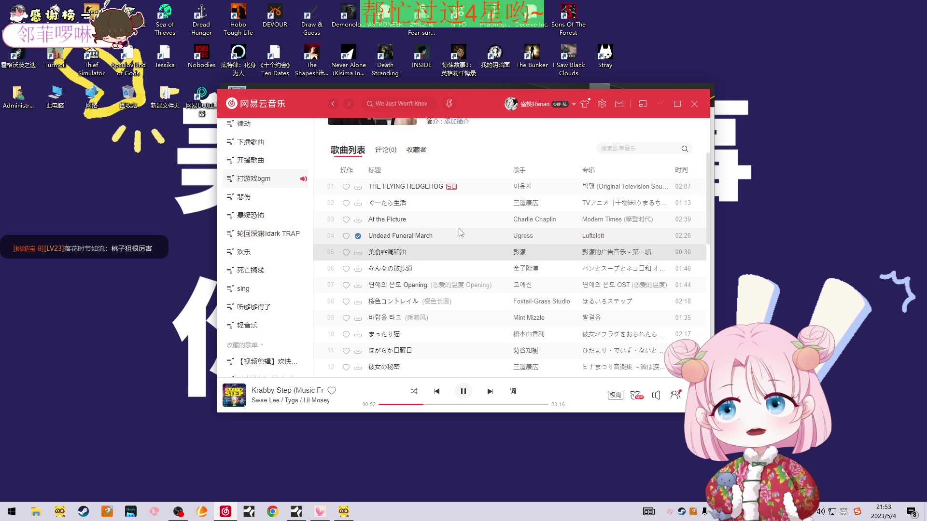Open Steam from the taskbar
This screenshot has height=521, width=927.
(83, 511)
